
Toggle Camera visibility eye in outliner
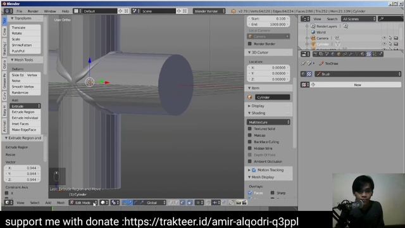point(384,38)
